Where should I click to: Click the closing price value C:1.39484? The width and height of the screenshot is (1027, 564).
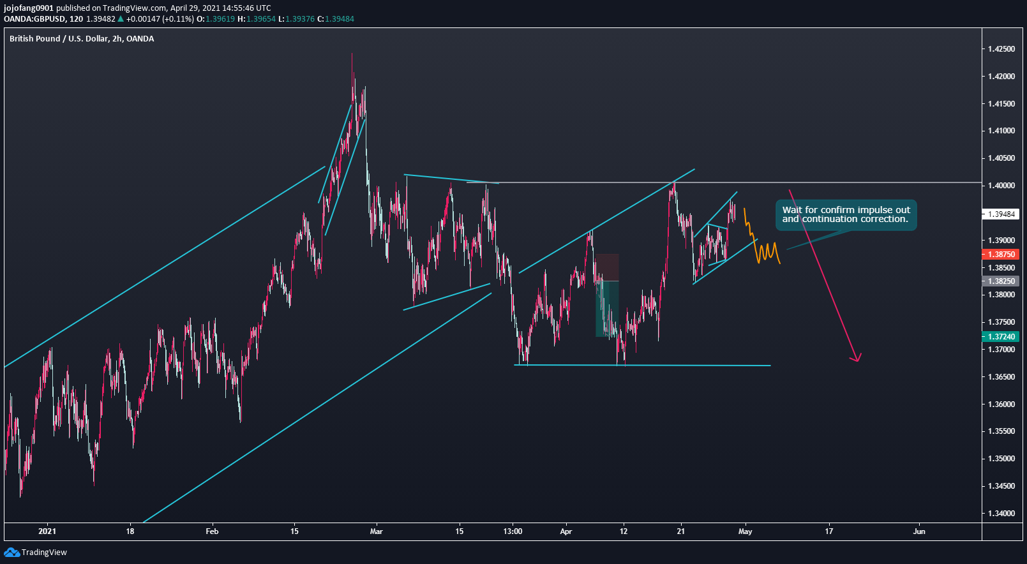[x=335, y=19]
